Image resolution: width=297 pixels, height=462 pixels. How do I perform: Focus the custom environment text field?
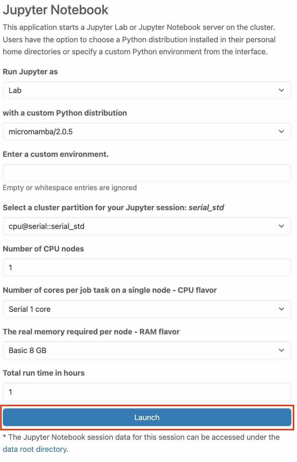click(x=147, y=173)
